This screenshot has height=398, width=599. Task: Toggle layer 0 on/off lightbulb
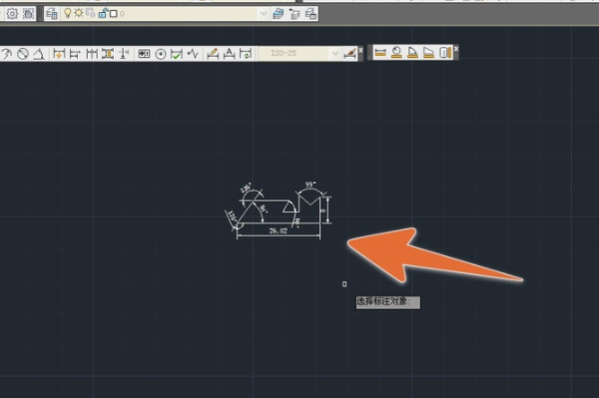click(x=67, y=13)
